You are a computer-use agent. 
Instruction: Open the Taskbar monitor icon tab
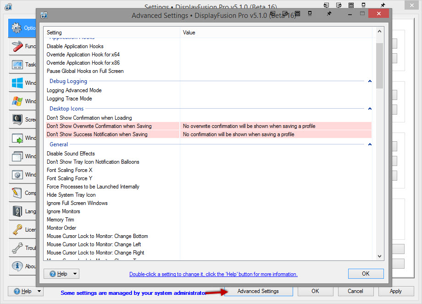pos(17,65)
